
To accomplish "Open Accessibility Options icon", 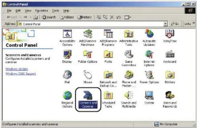I will tap(67, 38).
